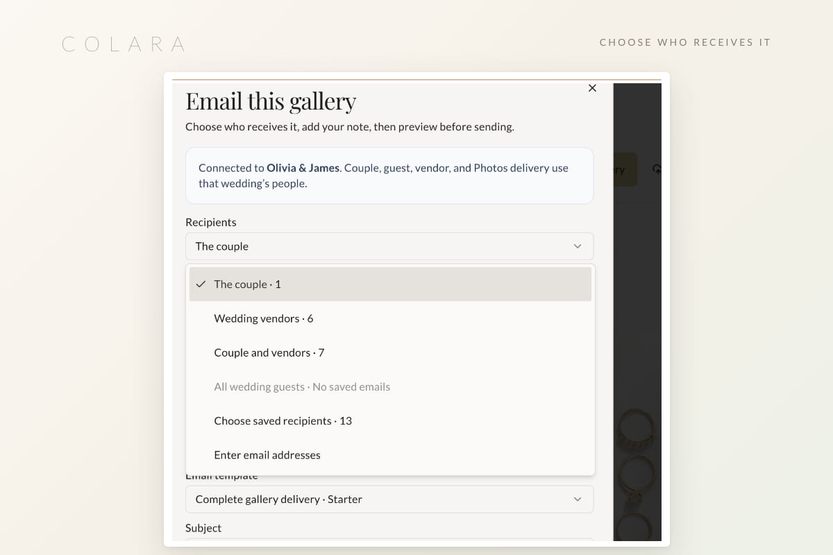Open the Email template dropdown
Viewport: 833px width, 555px height.
pos(389,499)
